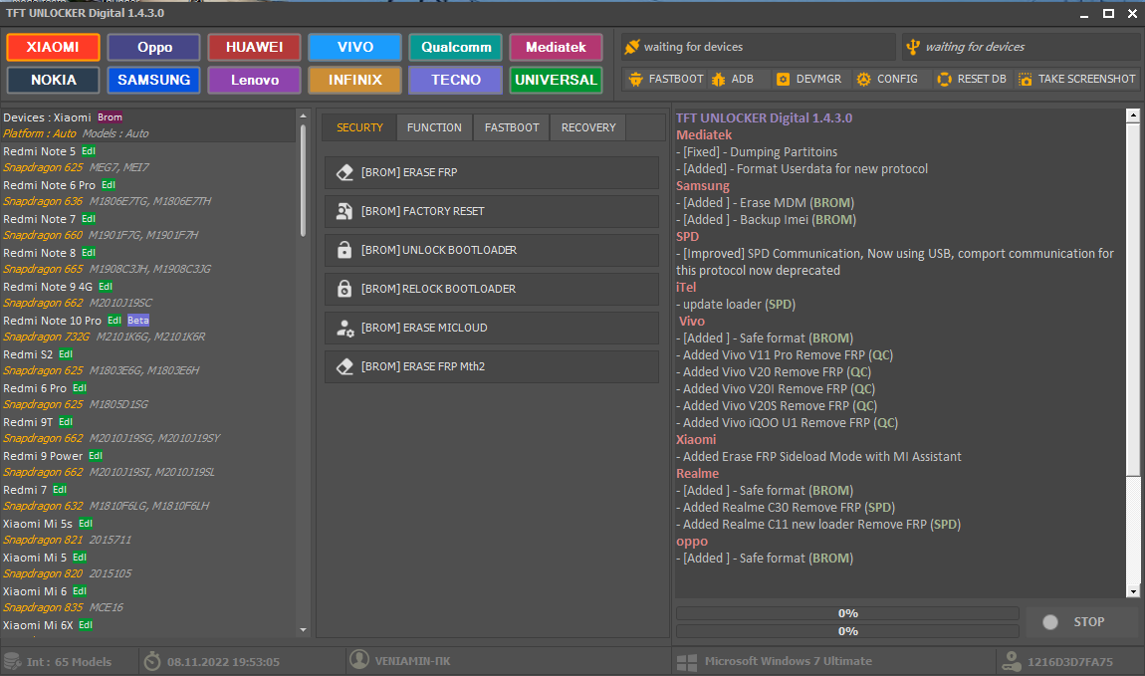Open DEVMGR device manager icon
1145x676 pixels.
[783, 79]
